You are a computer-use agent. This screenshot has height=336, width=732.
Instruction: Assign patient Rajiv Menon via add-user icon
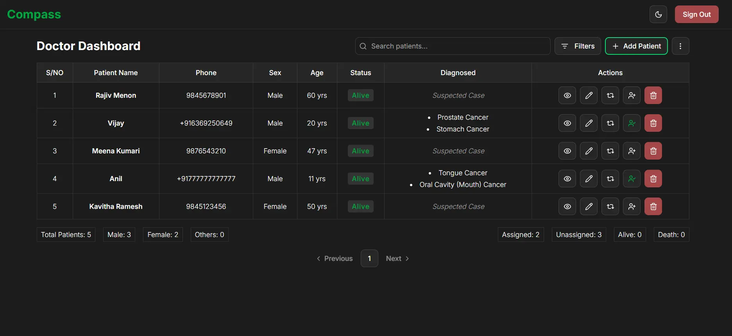632,95
